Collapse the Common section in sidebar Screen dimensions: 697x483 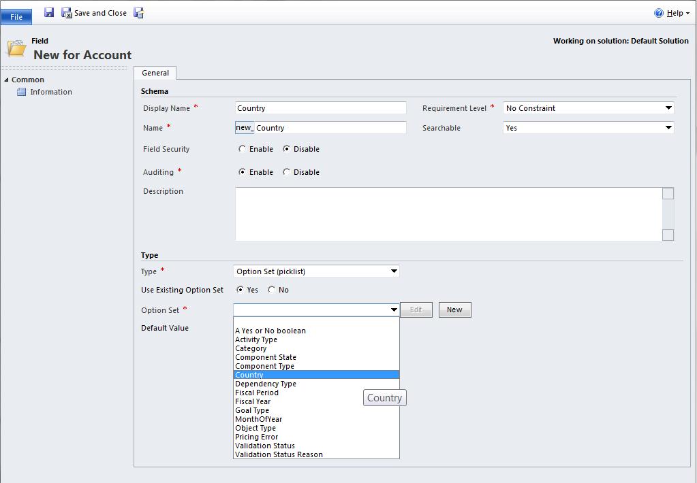(x=7, y=80)
